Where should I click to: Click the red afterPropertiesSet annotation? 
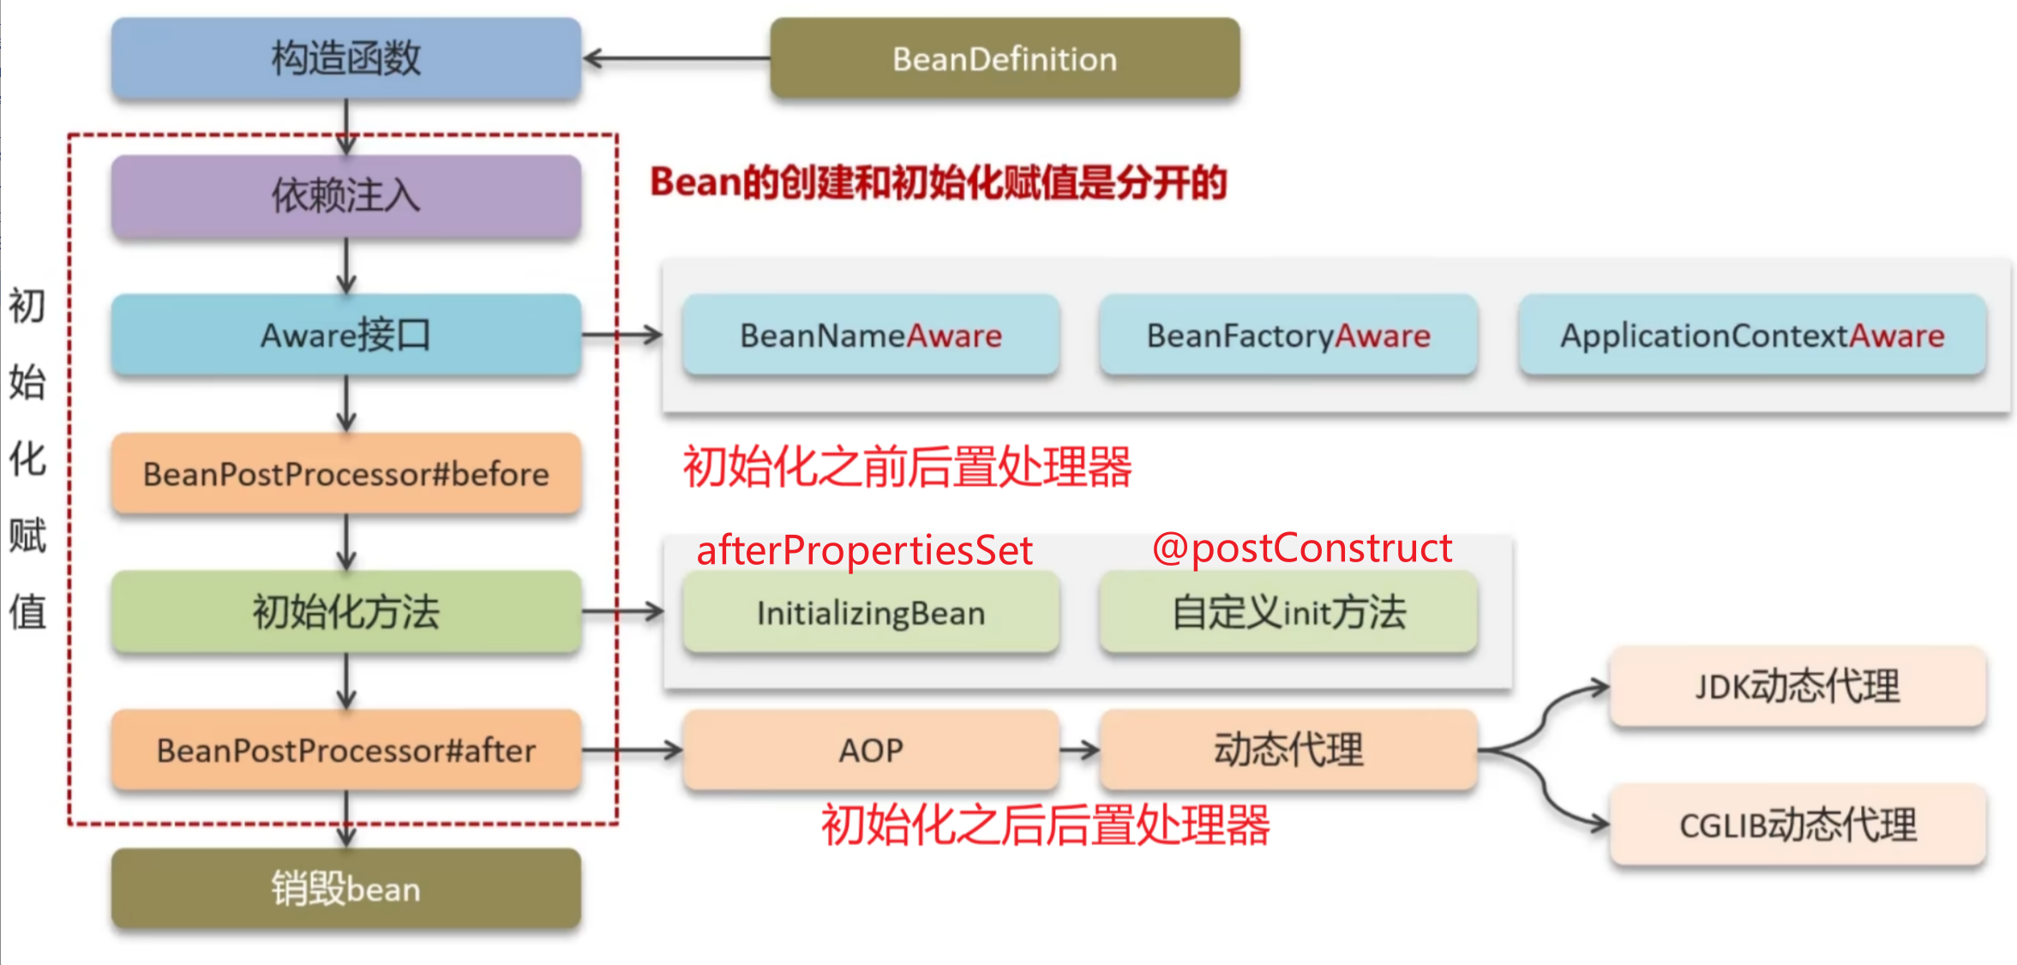(x=864, y=550)
